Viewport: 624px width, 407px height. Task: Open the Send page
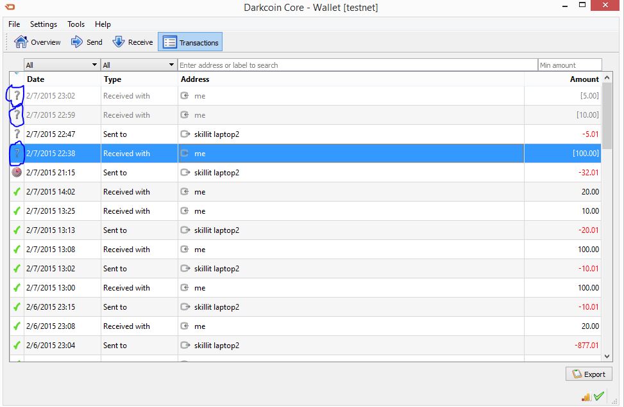pos(87,42)
